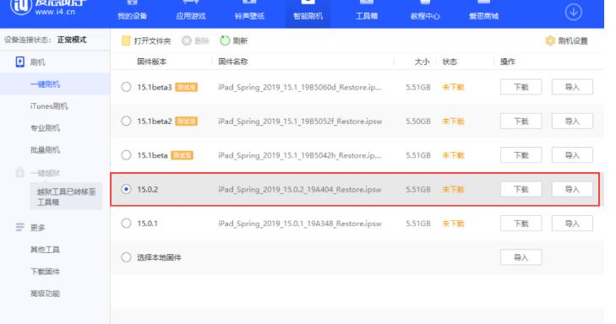Open the download manager arrow icon

[x=573, y=12]
